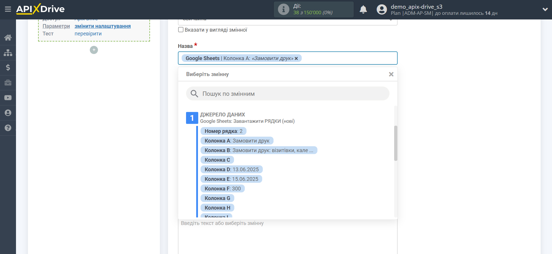Add a new step with plus icon

94,50
